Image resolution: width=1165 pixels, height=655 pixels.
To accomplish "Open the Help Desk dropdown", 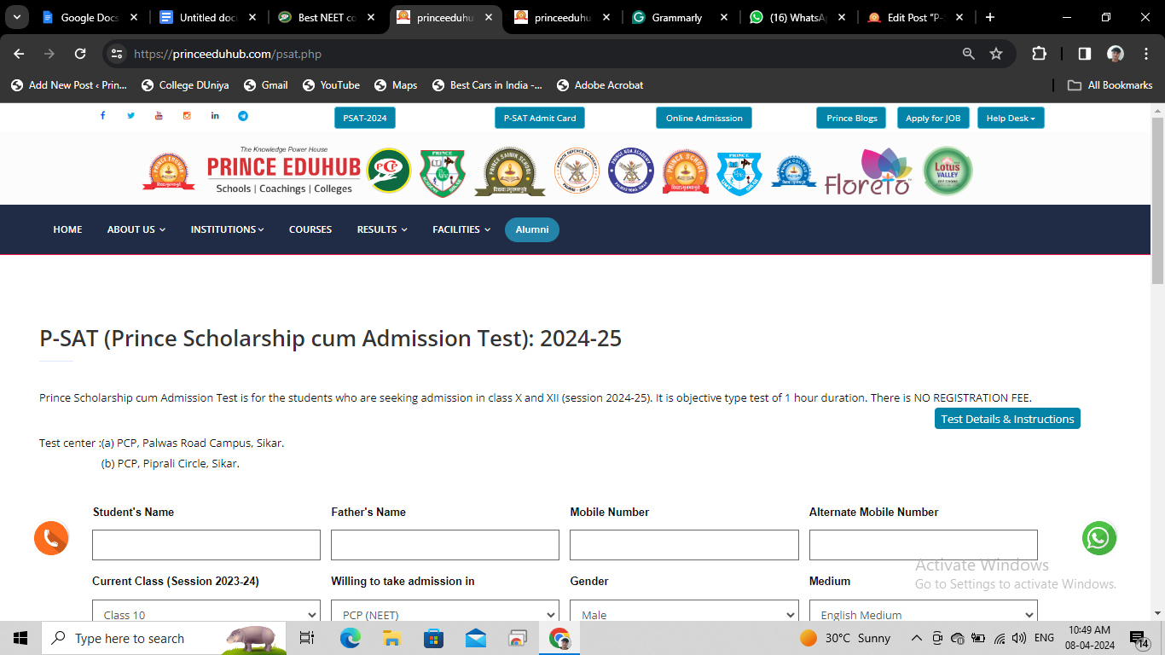I will 1011,118.
